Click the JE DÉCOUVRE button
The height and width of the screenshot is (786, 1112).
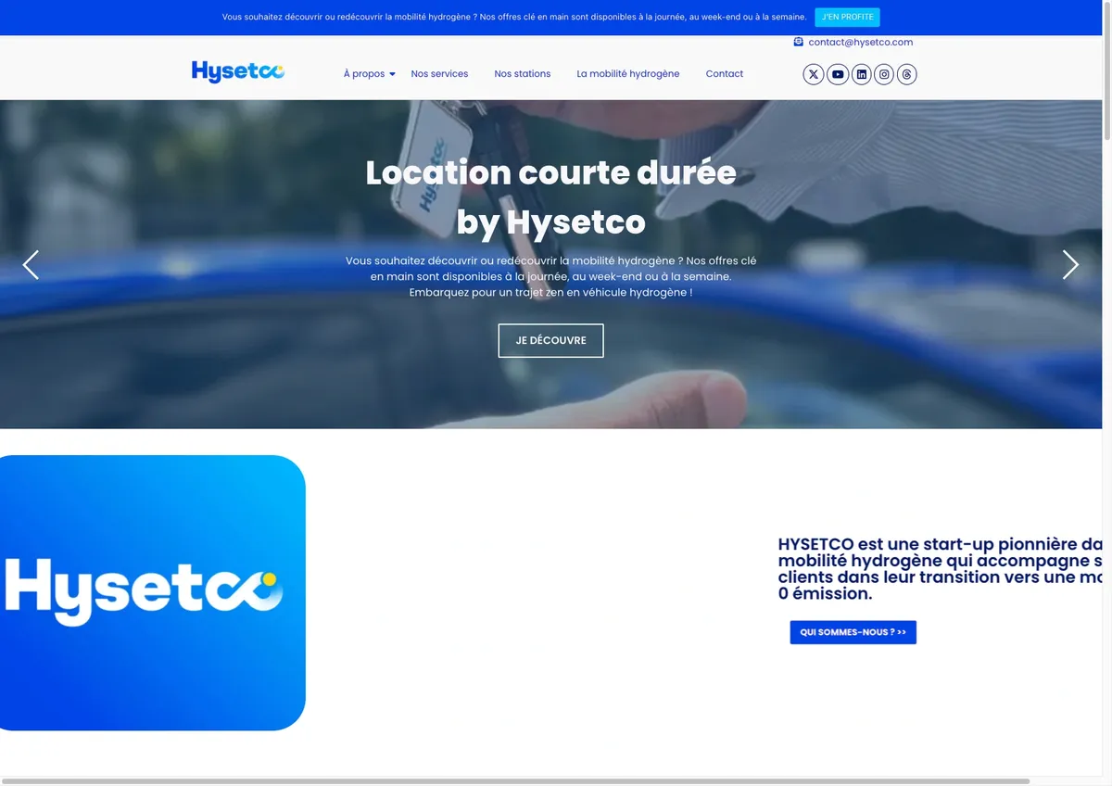[x=550, y=340]
